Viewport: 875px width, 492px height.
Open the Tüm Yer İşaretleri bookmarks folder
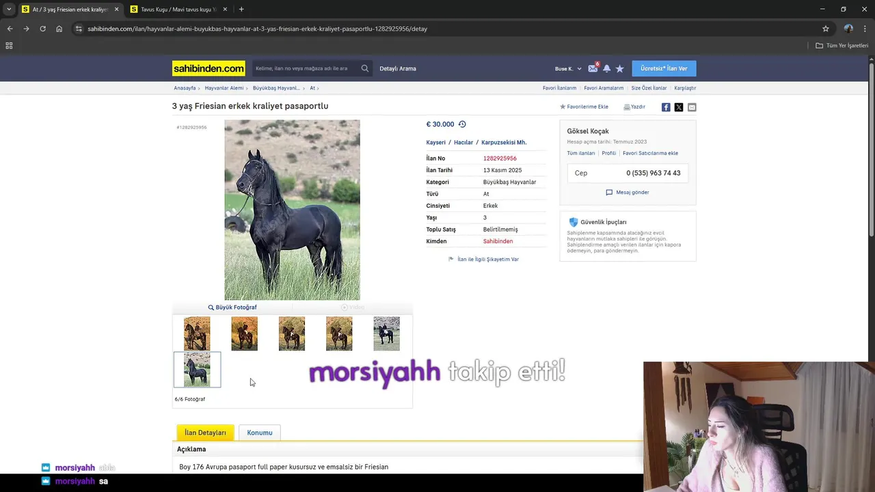point(842,45)
